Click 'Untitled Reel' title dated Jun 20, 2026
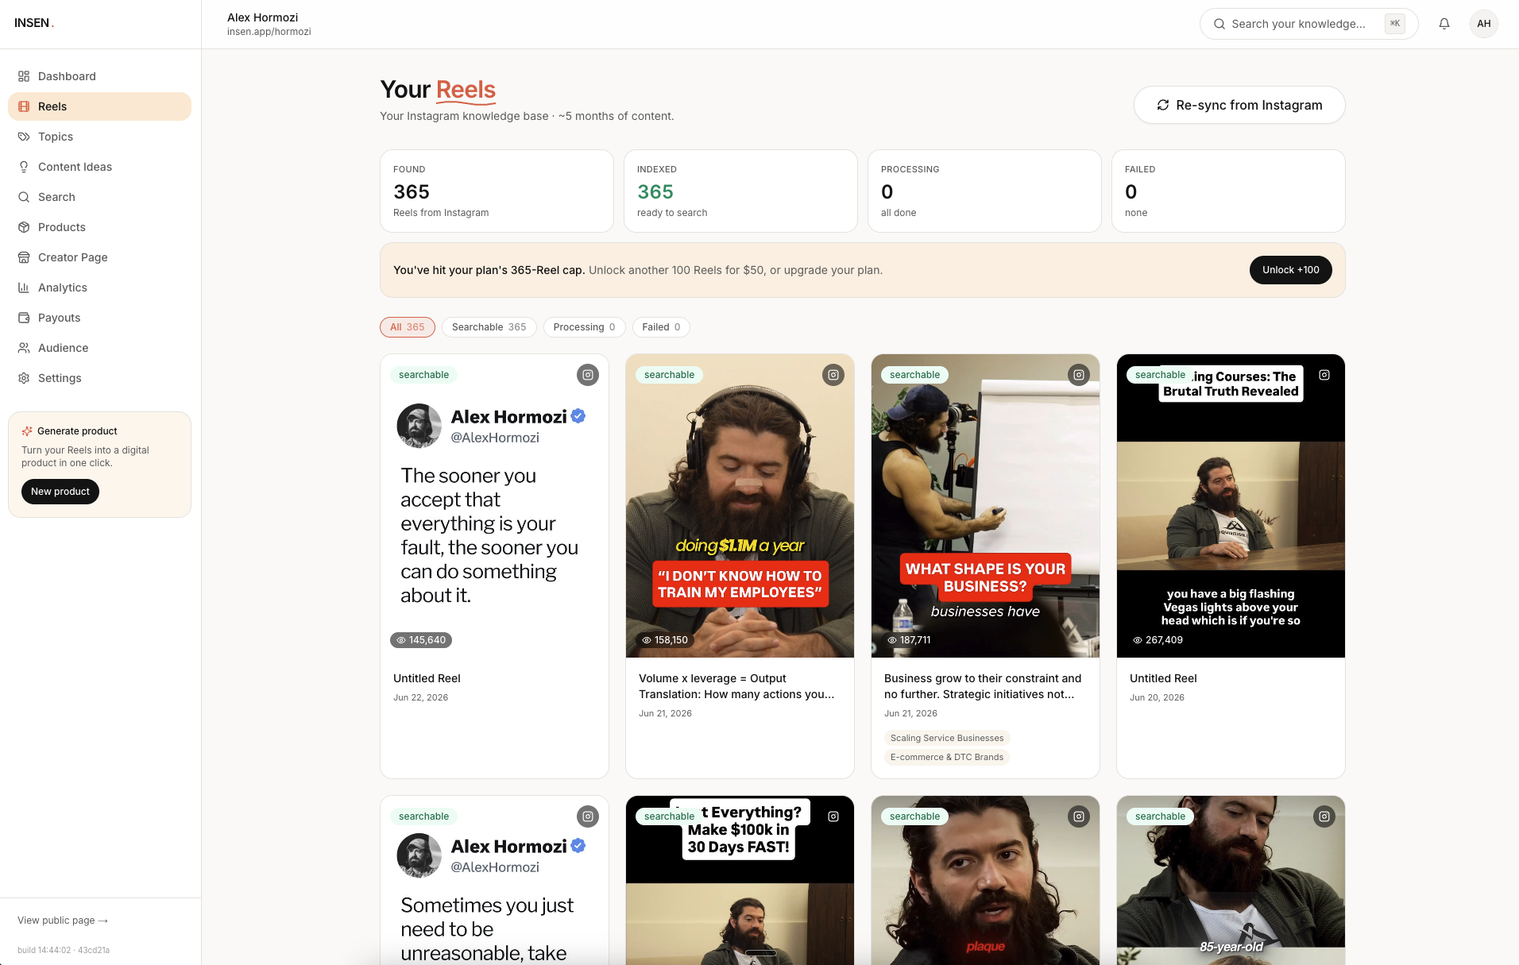Screen dimensions: 1519x965 click(1163, 678)
